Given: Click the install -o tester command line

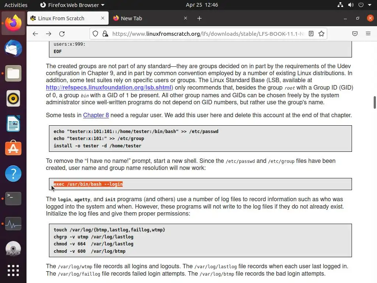Looking at the screenshot, I should [97, 146].
